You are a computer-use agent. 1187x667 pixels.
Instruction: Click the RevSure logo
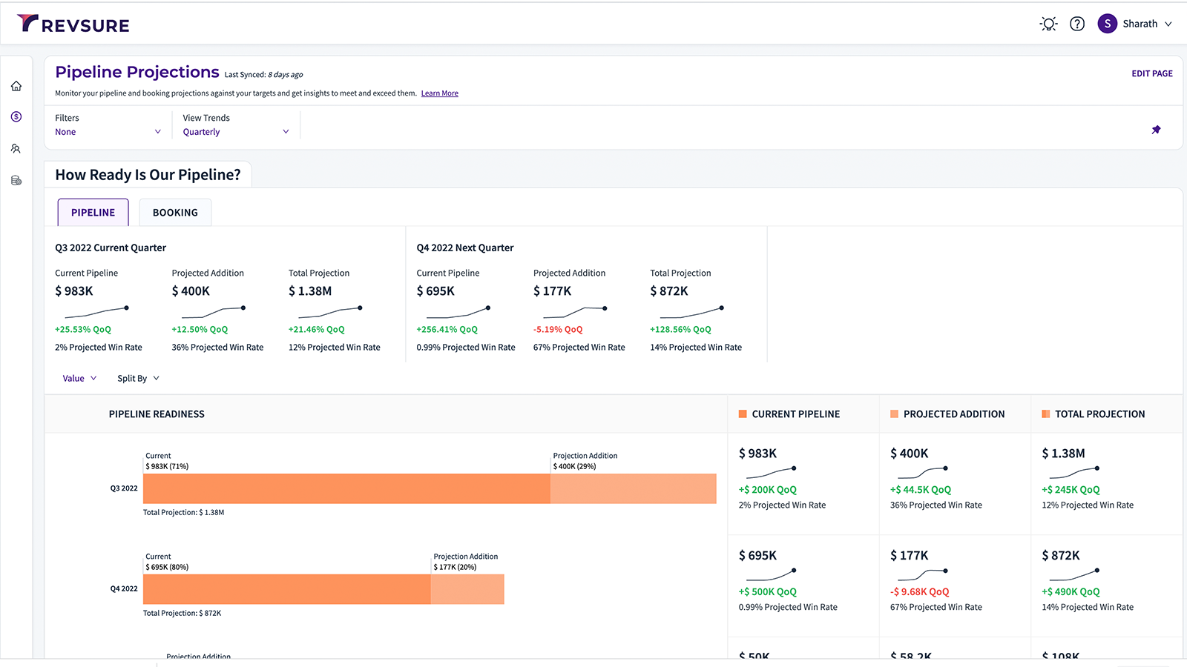point(73,24)
